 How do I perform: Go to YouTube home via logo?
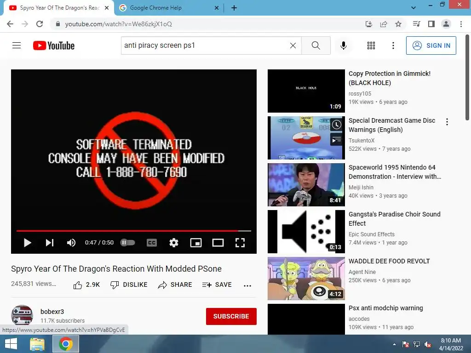click(x=54, y=46)
